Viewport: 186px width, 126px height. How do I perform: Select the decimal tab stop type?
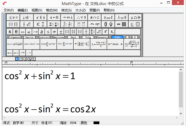(x=34, y=59)
